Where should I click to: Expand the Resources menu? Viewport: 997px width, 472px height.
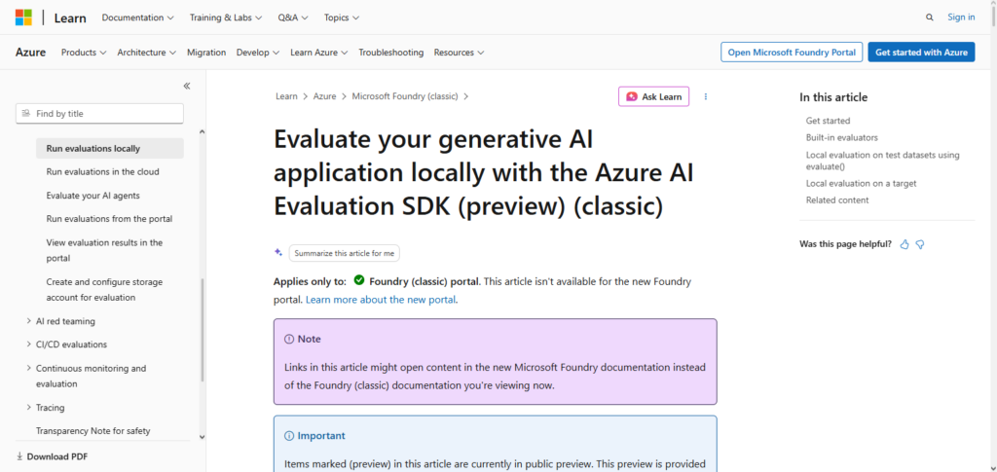tap(460, 53)
